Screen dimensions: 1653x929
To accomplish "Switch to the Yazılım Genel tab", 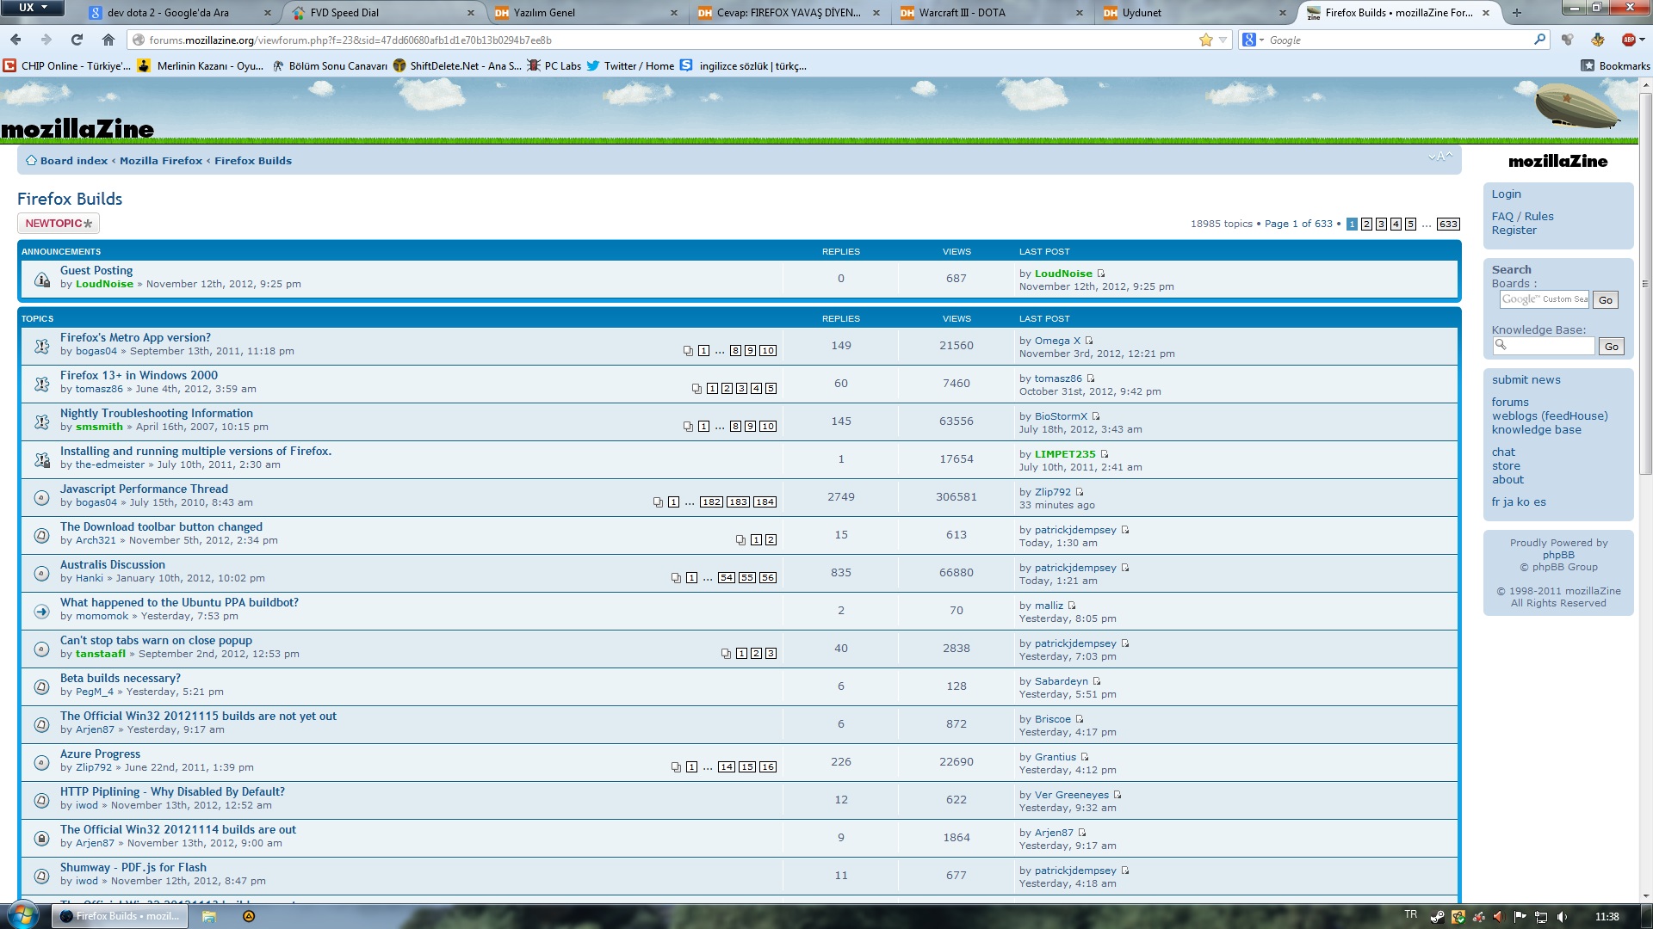I will coord(585,13).
